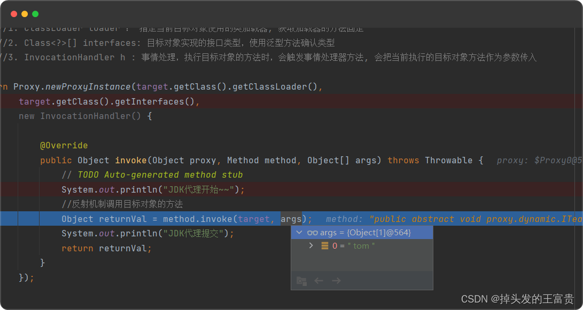Image resolution: width=583 pixels, height=310 pixels.
Task: Click the newProxyInstance method call
Action: click(88, 86)
